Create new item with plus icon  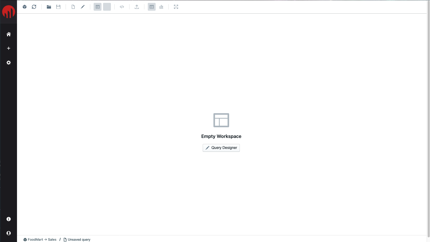[x=9, y=48]
